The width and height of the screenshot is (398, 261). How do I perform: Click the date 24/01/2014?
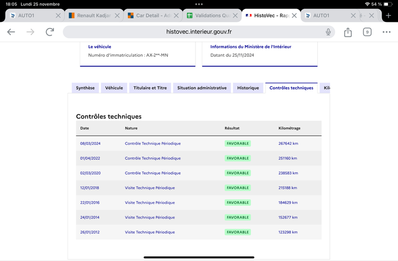click(90, 217)
